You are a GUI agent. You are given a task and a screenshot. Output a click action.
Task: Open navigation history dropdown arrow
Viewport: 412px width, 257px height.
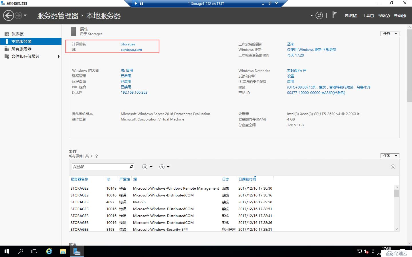point(25,15)
